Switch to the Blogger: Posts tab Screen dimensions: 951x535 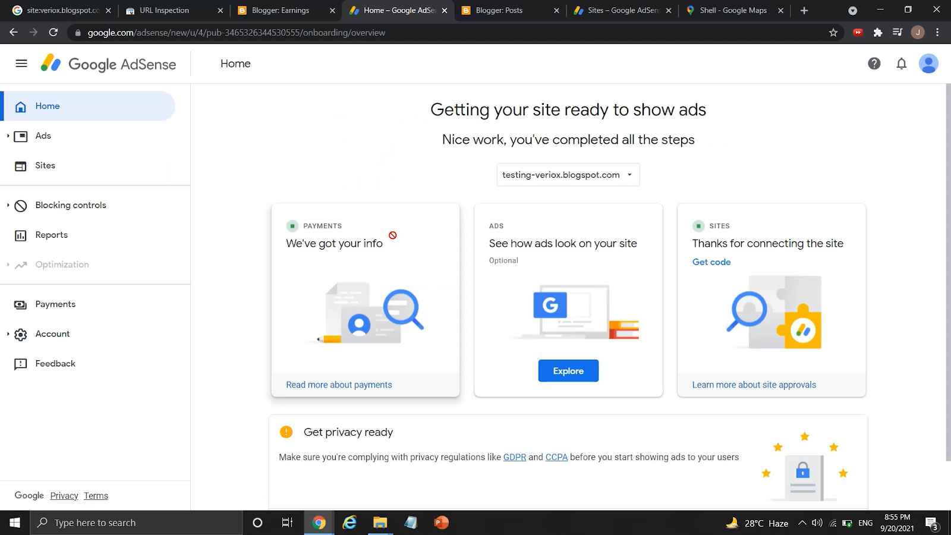(x=499, y=11)
